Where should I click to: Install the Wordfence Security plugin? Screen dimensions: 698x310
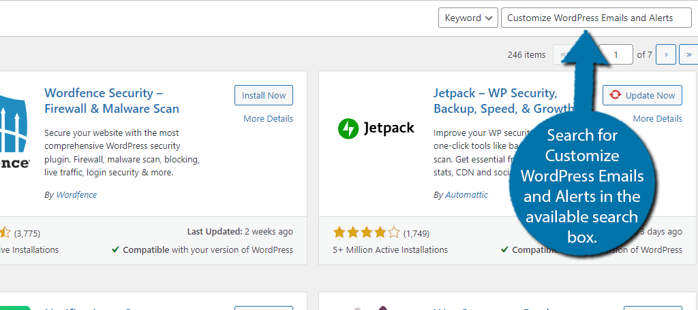[263, 96]
